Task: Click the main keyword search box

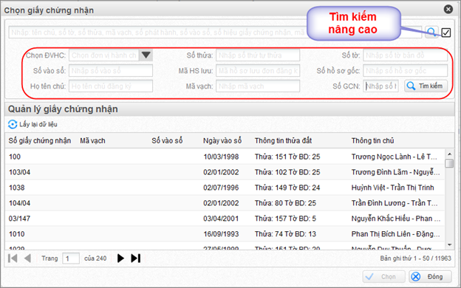Action: pos(215,32)
